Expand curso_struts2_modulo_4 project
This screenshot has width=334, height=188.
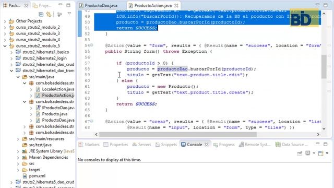pyautogui.click(x=5, y=40)
